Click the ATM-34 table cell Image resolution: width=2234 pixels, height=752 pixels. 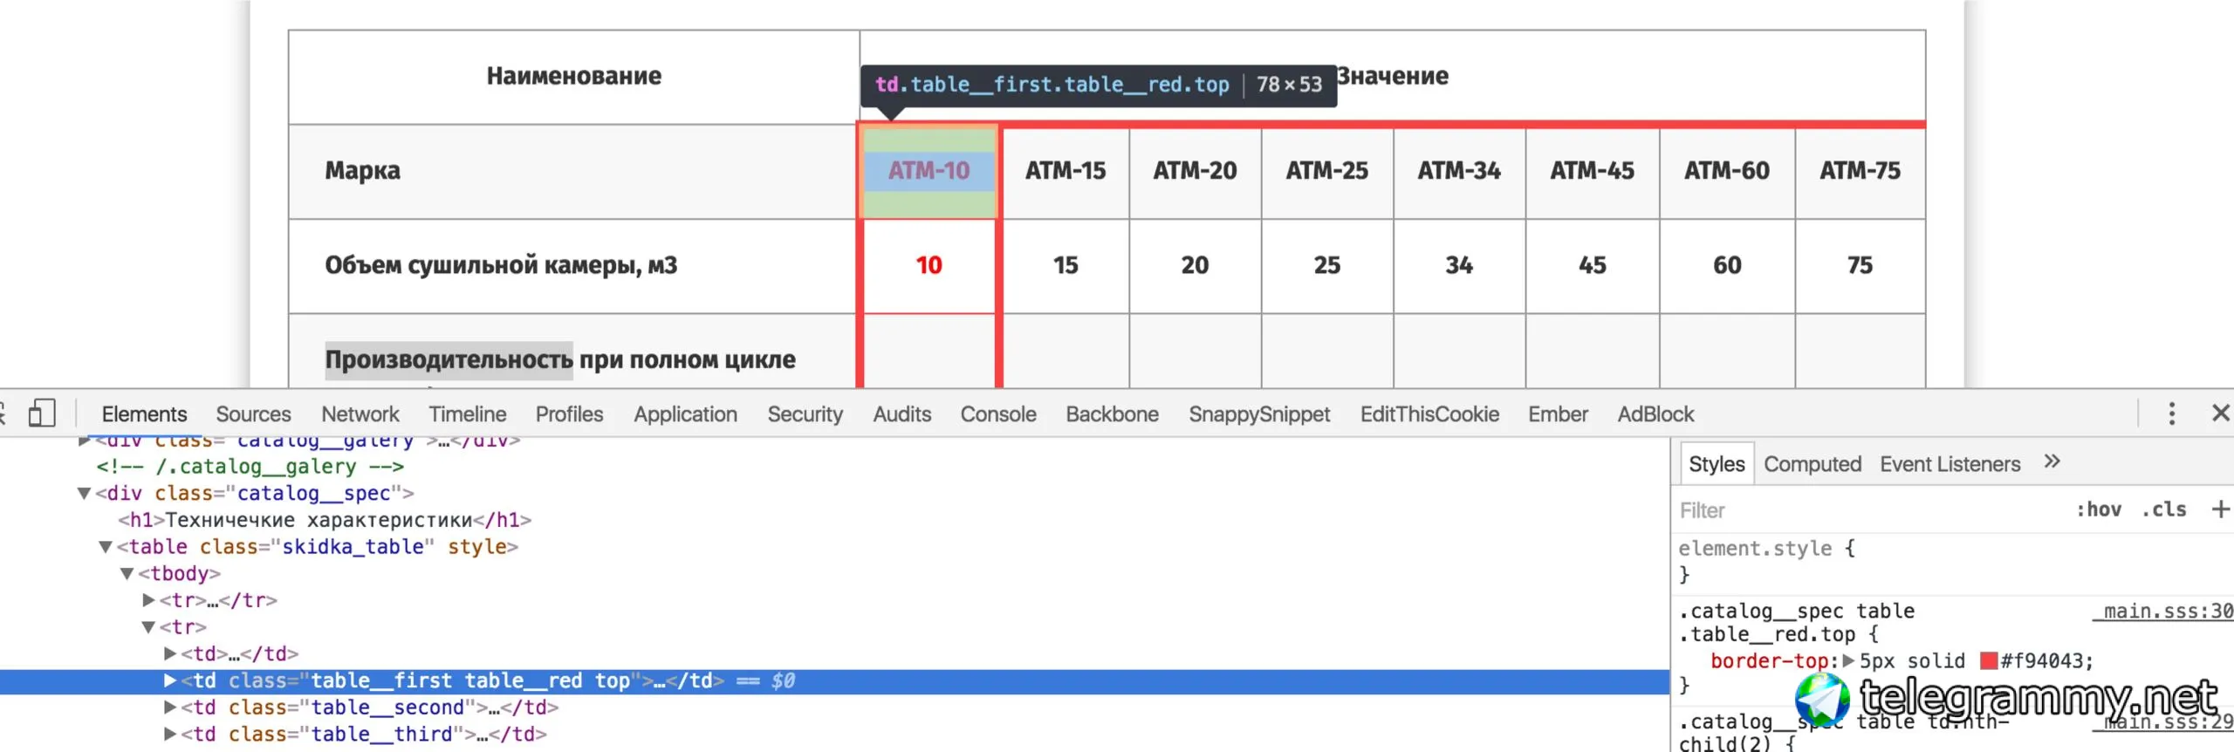[1459, 171]
